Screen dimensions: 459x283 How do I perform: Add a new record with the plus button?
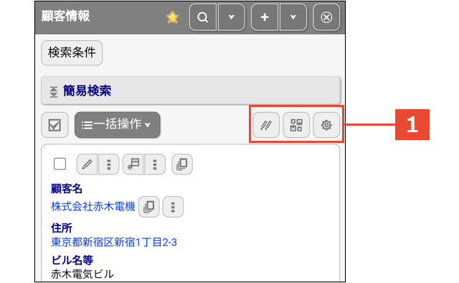tap(265, 17)
